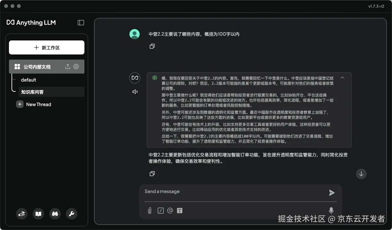Open the Discord community icon
The image size is (392, 230).
pos(55,214)
